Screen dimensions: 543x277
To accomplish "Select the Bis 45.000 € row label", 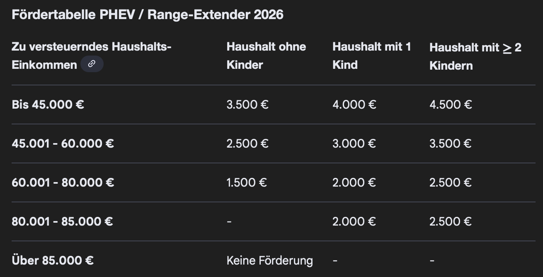I will click(x=48, y=104).
